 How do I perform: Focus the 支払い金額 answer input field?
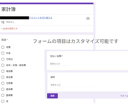(59, 64)
